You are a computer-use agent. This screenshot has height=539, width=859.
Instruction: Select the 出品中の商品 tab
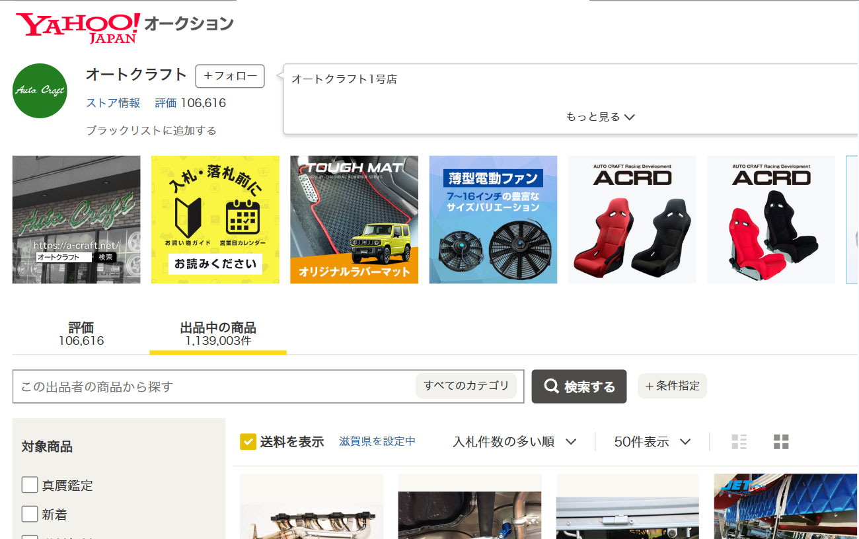point(218,334)
